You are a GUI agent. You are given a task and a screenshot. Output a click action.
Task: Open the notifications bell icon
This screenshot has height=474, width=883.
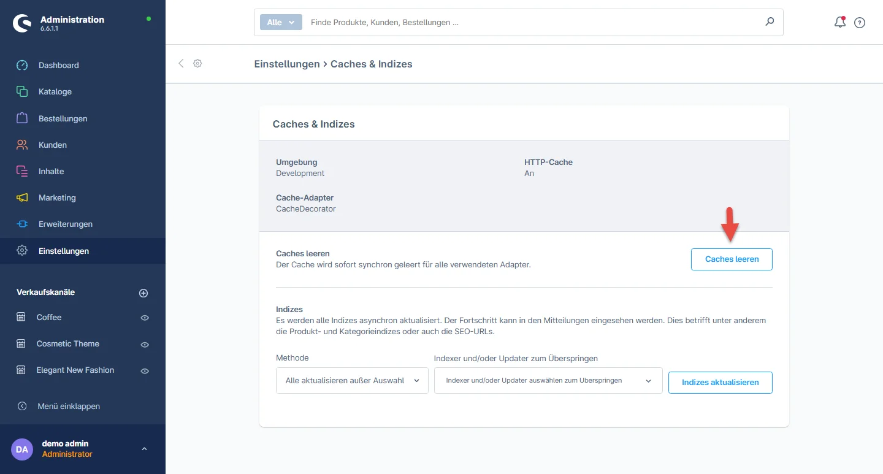pos(840,23)
